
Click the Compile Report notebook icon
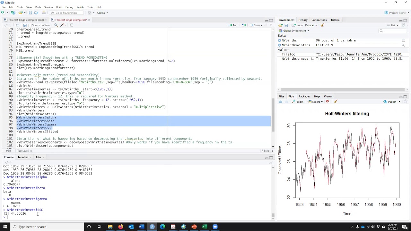pyautogui.click(x=71, y=25)
